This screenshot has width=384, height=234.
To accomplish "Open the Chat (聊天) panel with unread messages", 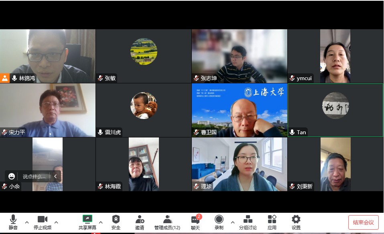I will 195,222.
